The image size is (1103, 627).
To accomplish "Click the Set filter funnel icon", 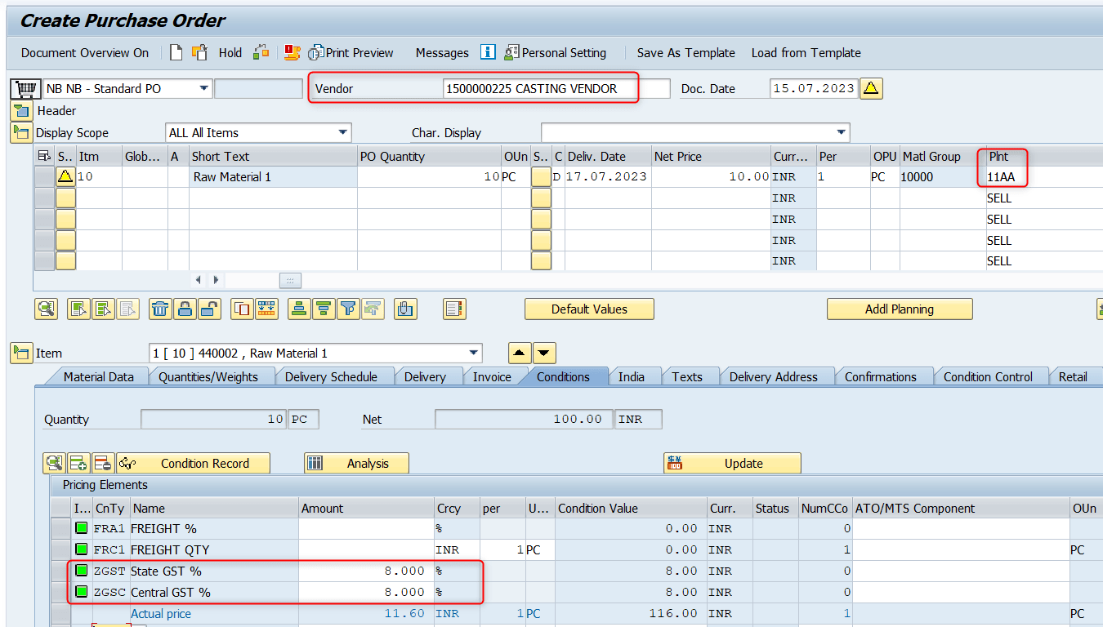I will [x=349, y=309].
